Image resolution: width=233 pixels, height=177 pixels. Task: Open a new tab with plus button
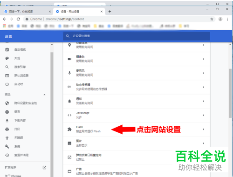tap(110, 12)
